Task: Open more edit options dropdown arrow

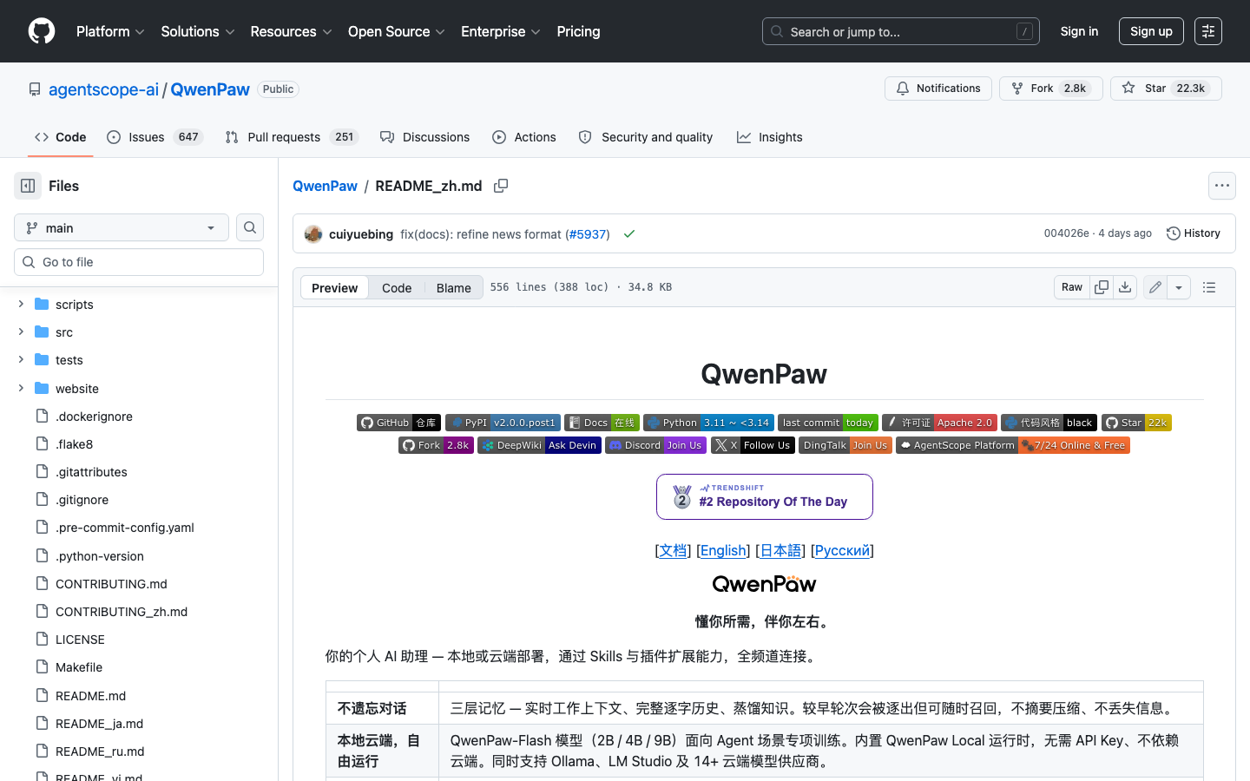Action: point(1179,287)
